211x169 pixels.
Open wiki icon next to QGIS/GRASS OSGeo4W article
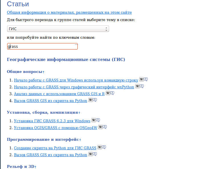[100, 127]
